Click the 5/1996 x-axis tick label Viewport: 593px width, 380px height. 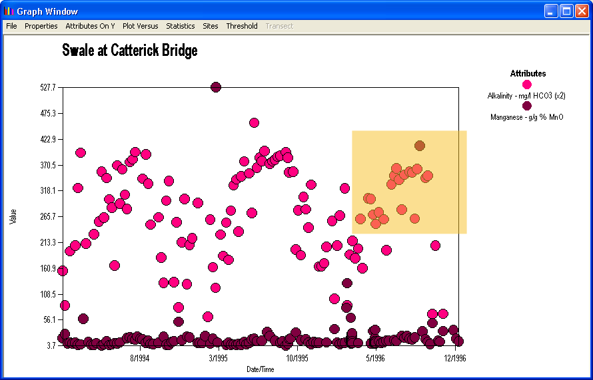coord(376,358)
